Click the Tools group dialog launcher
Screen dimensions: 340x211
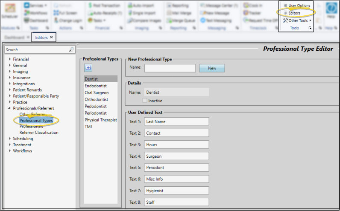pos(310,28)
